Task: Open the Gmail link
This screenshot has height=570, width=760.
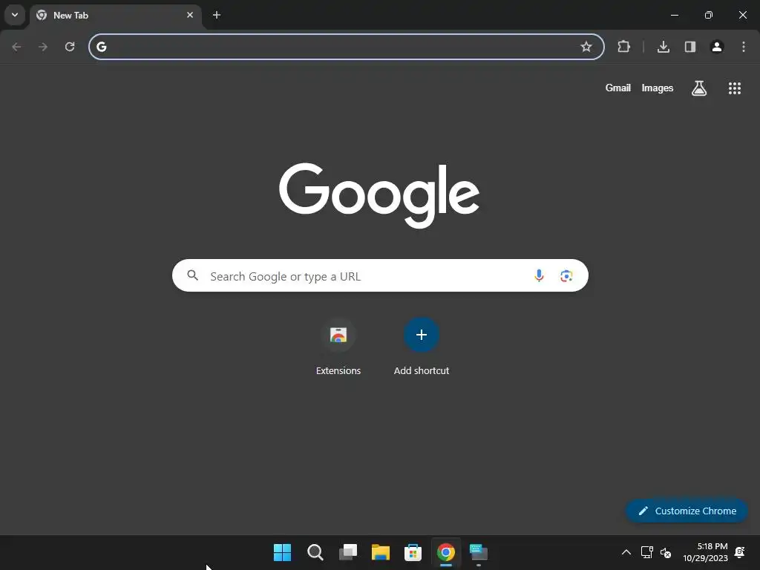Action: pos(618,88)
